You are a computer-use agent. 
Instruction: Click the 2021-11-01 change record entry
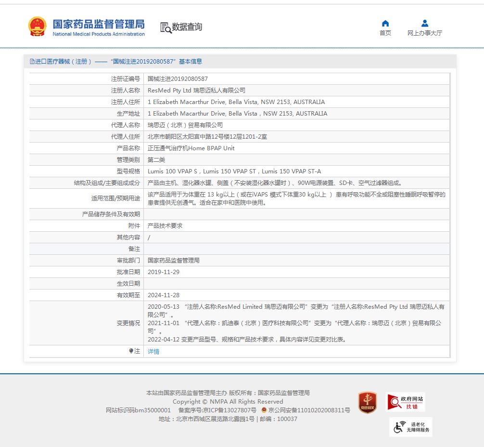[294, 327]
